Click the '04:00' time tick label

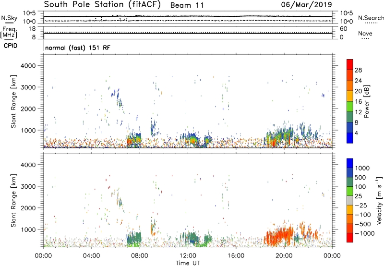pos(91,256)
